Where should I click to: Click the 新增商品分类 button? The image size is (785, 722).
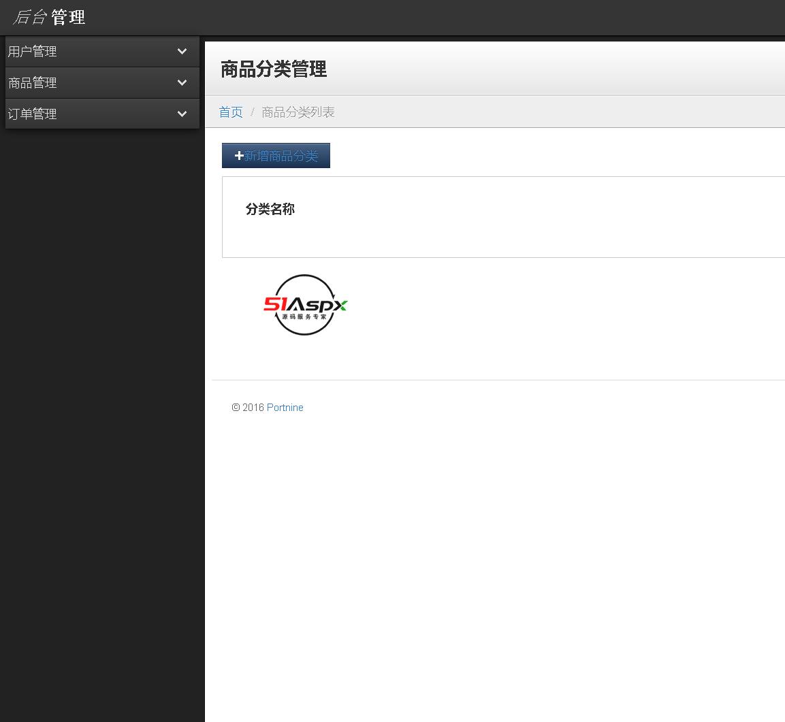point(276,156)
